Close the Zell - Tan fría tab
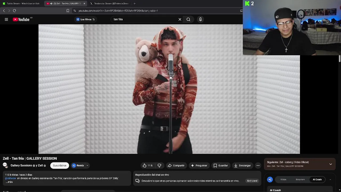The image size is (341, 192). [84, 3]
